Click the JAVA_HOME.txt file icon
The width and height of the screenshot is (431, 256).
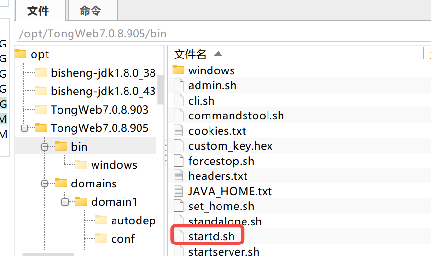tap(178, 191)
